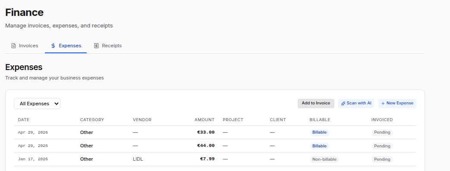
Task: Click the CATEGORY column header
Action: [x=92, y=120]
